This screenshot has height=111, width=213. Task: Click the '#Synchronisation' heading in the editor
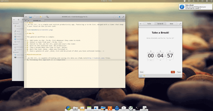coord(34,54)
